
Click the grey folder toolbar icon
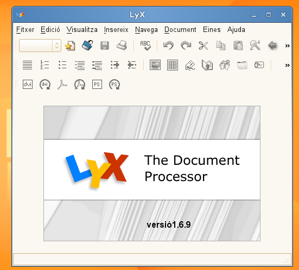point(242,65)
